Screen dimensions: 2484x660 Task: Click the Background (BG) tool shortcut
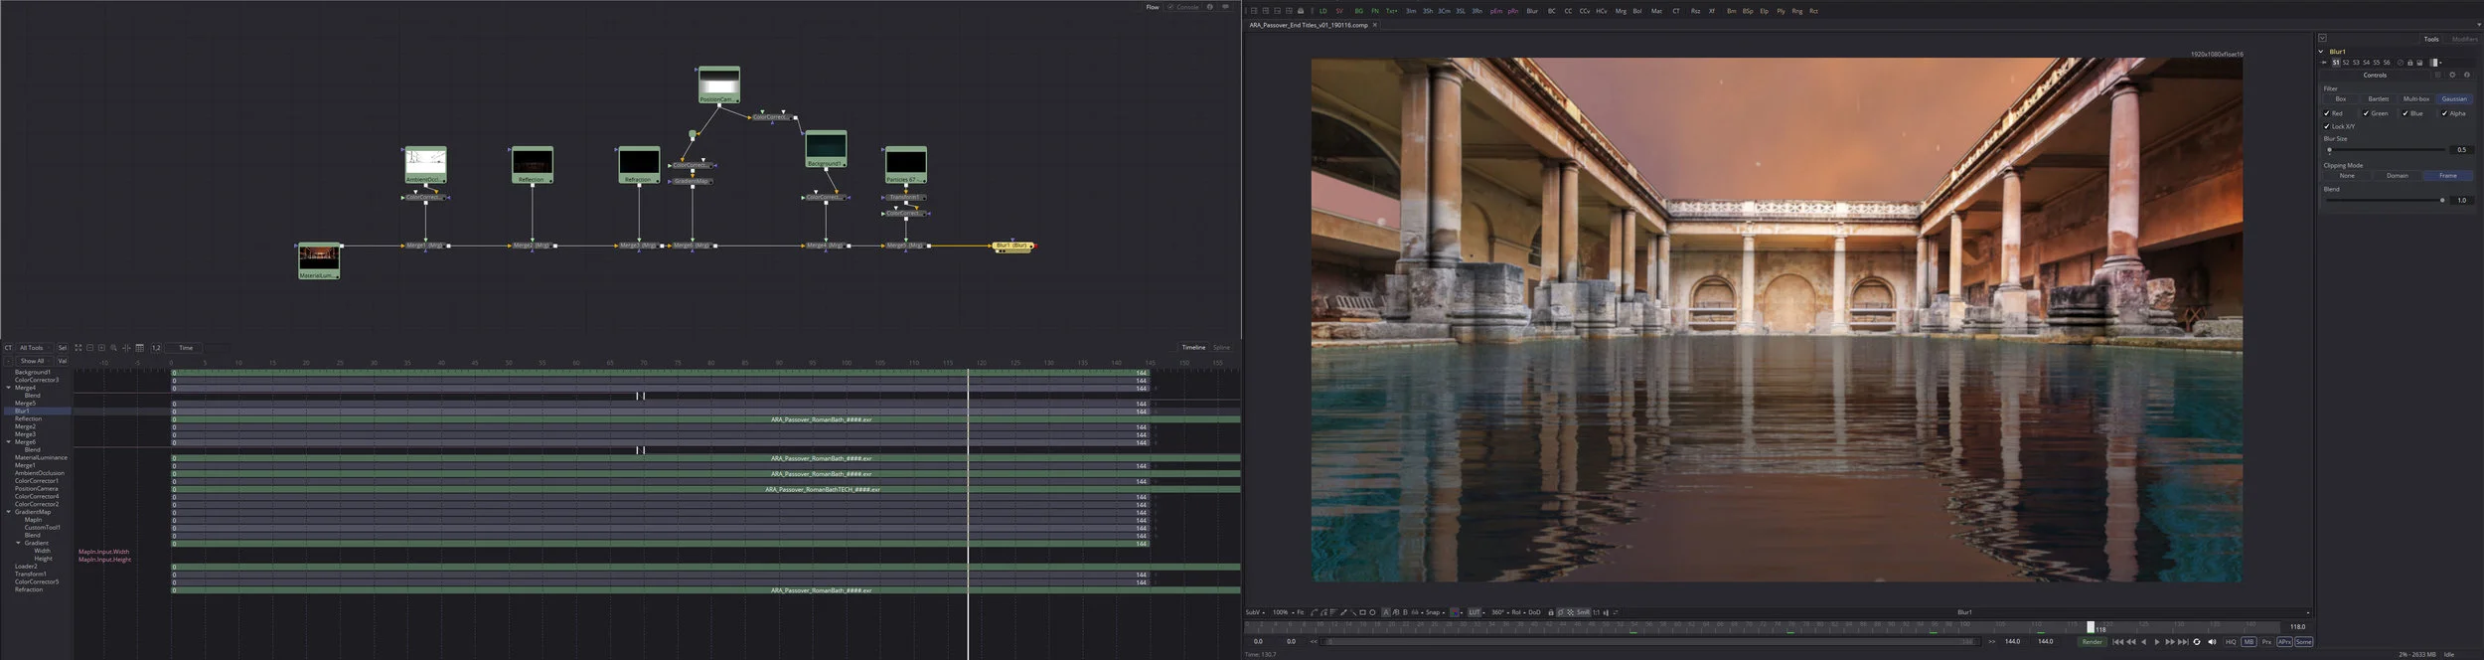click(x=1358, y=11)
